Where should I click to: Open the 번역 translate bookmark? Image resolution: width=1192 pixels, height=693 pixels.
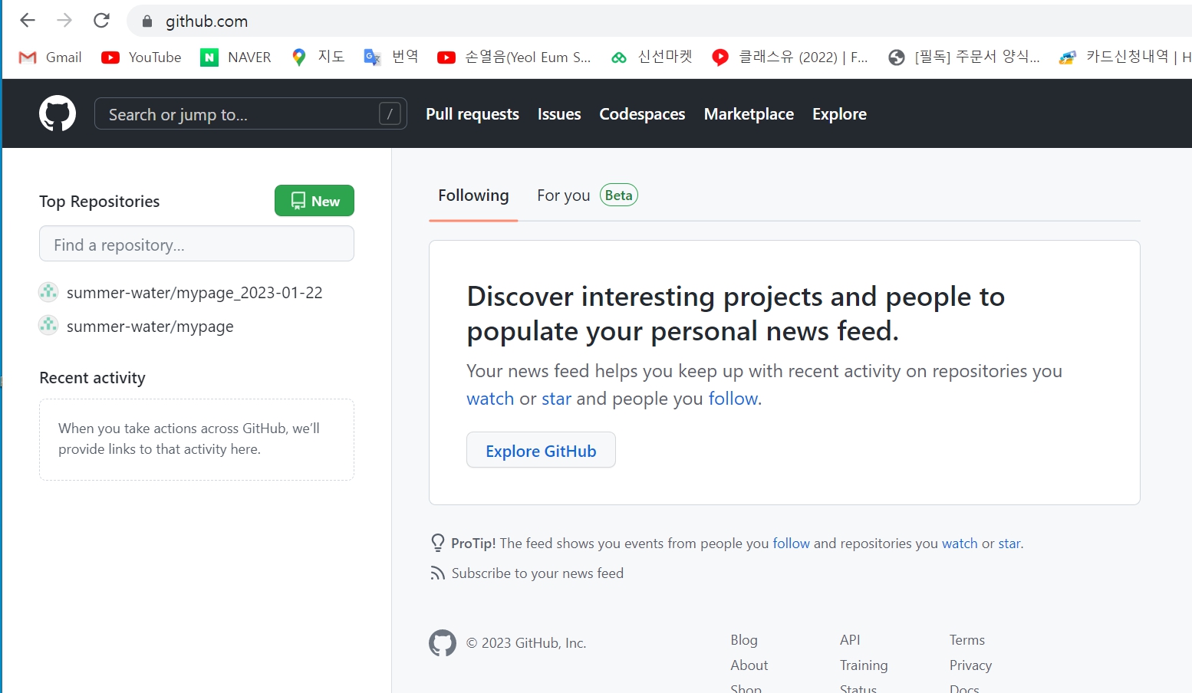click(x=391, y=57)
